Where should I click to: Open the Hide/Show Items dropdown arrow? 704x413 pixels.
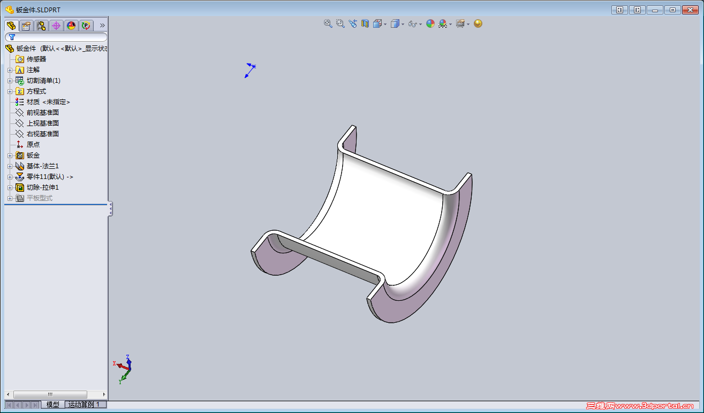[420, 24]
